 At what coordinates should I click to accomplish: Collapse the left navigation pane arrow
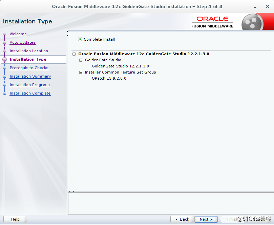(x=67, y=32)
